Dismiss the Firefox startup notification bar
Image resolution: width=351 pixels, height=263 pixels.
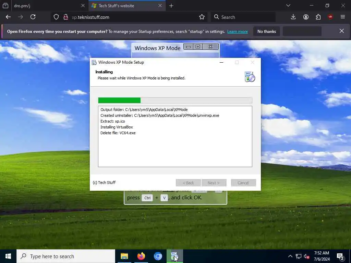pyautogui.click(x=342, y=31)
